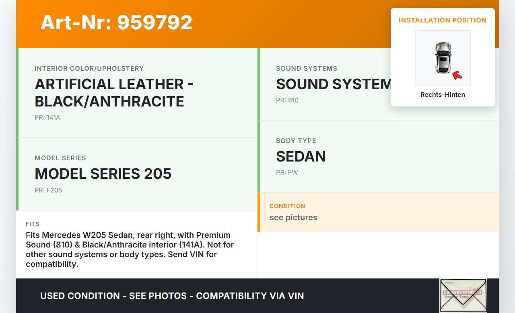Click the PR: FW body code
This screenshot has width=515, height=313.
pyautogui.click(x=287, y=173)
